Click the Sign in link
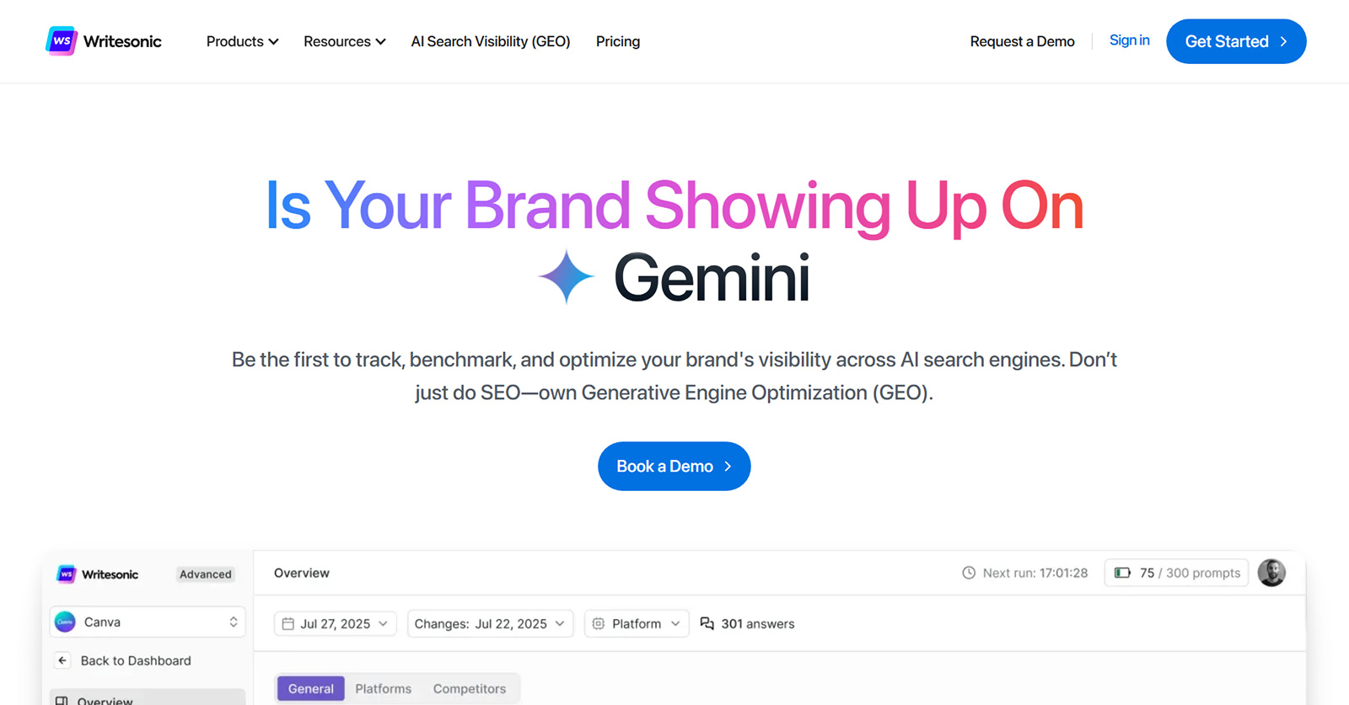This screenshot has height=705, width=1349. click(x=1129, y=40)
